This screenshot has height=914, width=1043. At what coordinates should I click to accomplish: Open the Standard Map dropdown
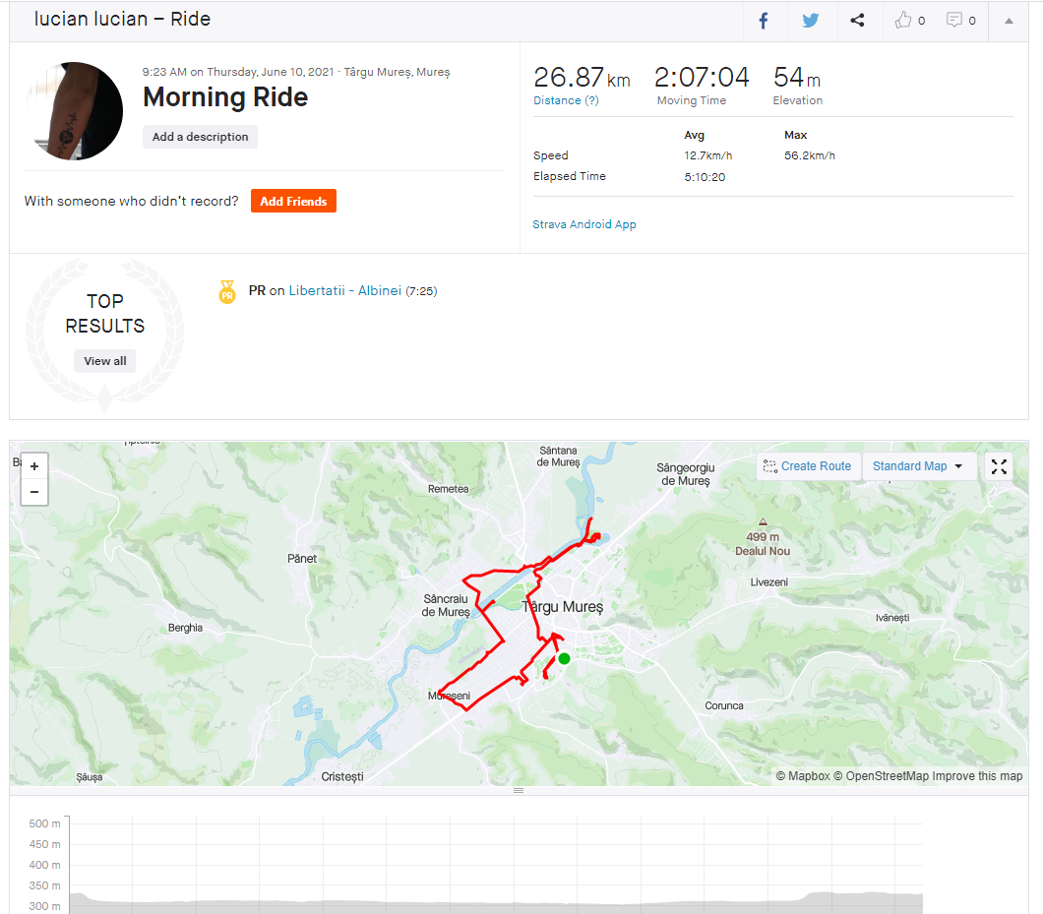918,466
